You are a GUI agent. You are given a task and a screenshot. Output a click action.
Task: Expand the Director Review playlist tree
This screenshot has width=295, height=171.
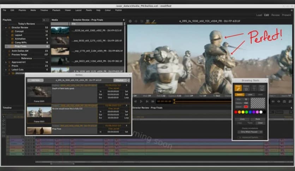click(6, 28)
